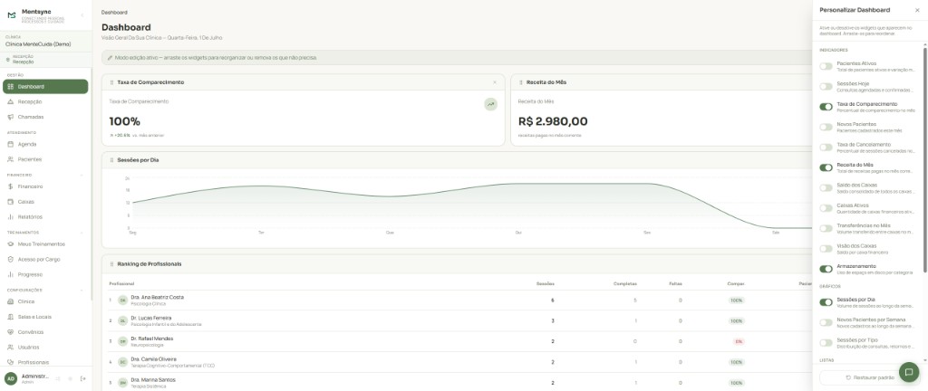Click the Usuários people icon
Screen dimensions: 928x391
point(11,348)
